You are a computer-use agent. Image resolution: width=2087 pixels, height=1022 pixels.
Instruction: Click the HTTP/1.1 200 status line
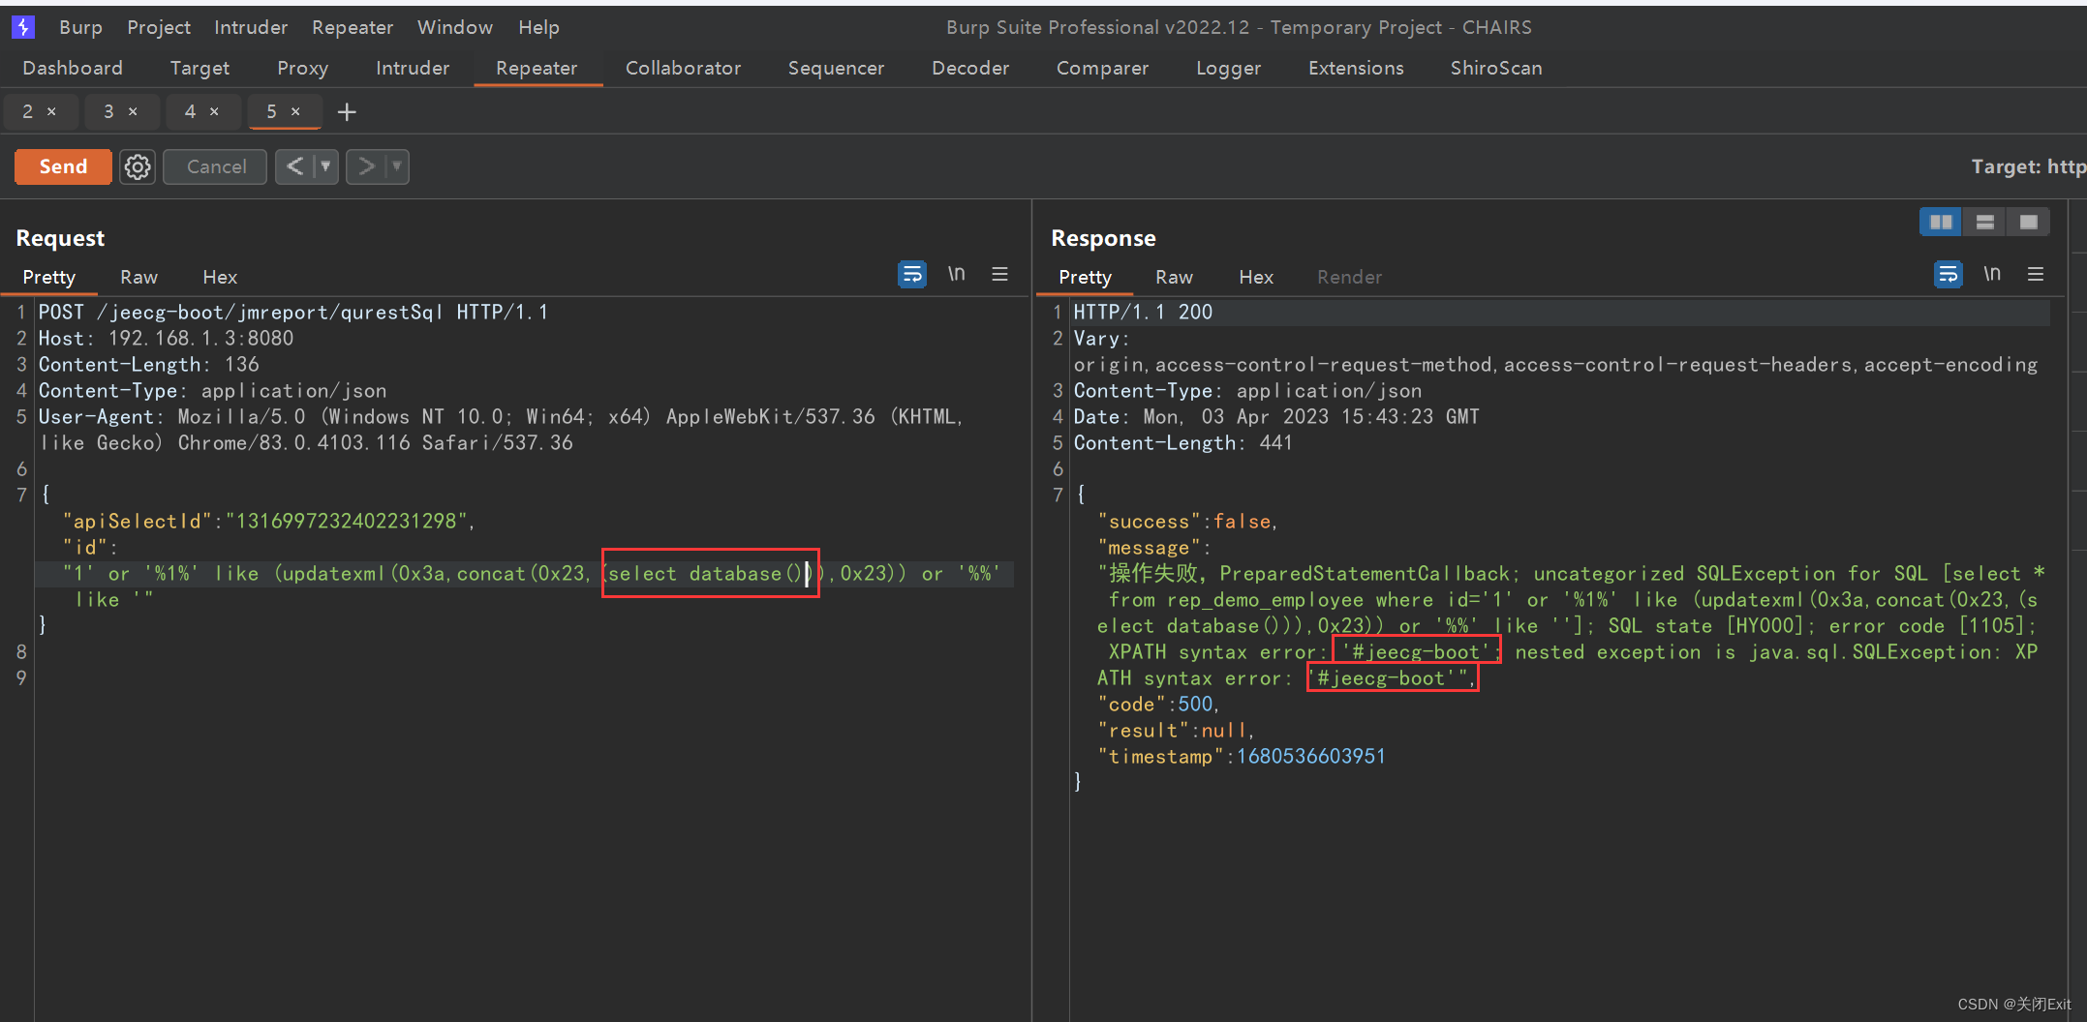1143,312
